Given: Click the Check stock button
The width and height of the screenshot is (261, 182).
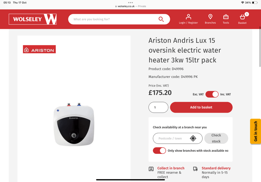Looking at the screenshot, I should coord(216,138).
